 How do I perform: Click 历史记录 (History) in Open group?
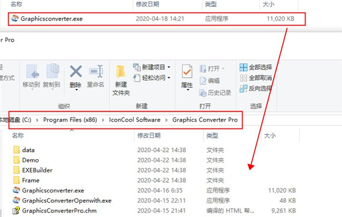pyautogui.click(x=215, y=93)
